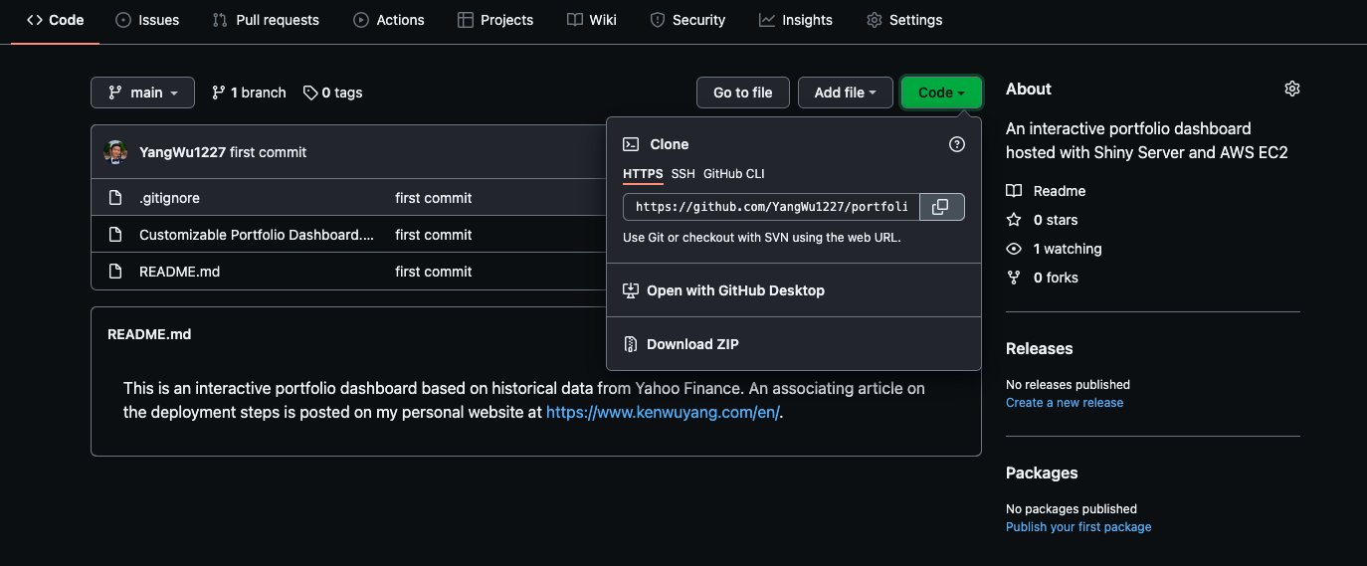
Task: Open the Code tab
Action: (55, 20)
